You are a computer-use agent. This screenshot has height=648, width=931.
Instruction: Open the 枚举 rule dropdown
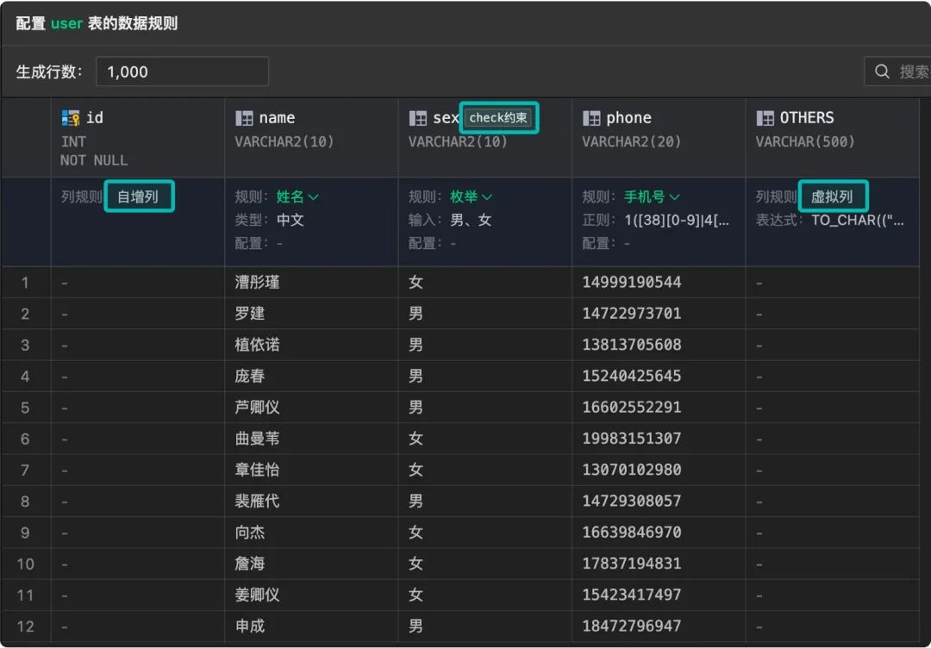coord(471,196)
